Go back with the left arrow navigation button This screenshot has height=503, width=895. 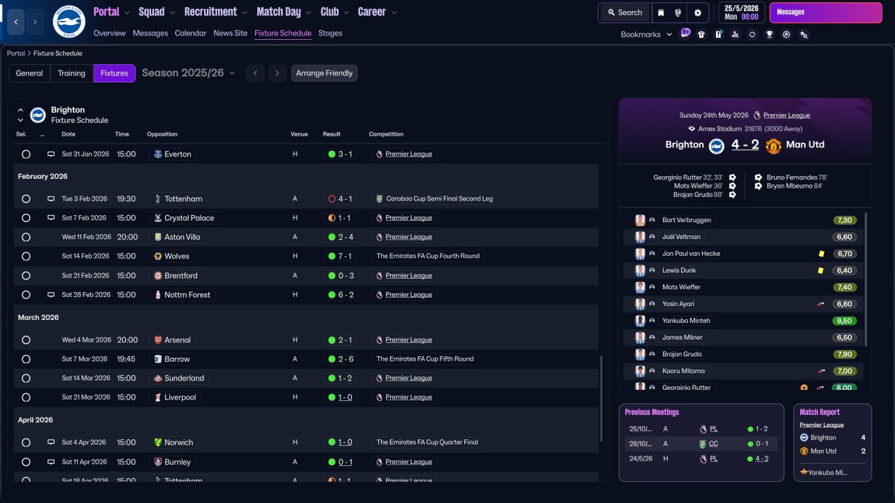tap(16, 22)
